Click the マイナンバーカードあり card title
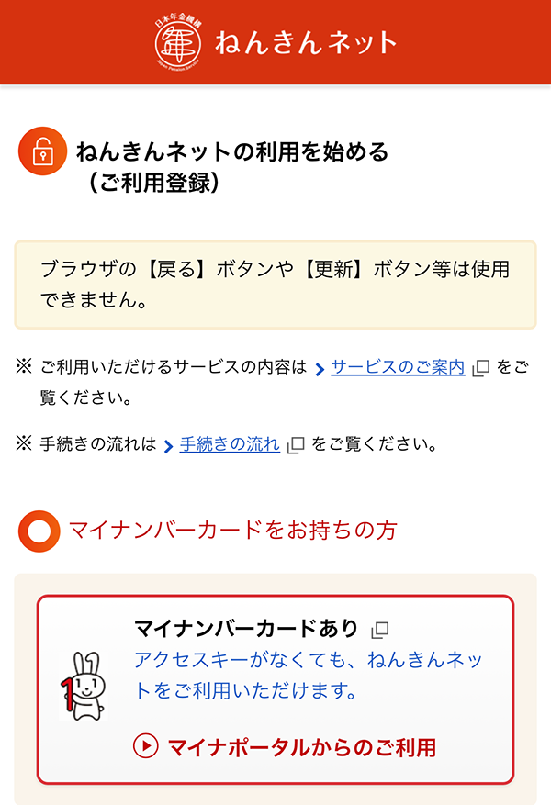The image size is (551, 805). point(246,629)
